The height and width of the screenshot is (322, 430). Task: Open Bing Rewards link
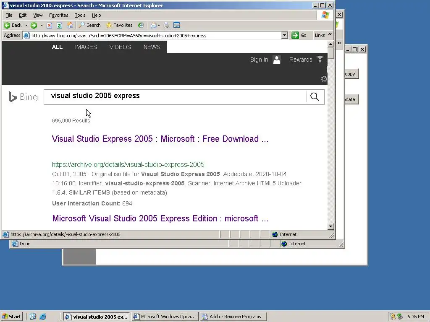pyautogui.click(x=301, y=60)
